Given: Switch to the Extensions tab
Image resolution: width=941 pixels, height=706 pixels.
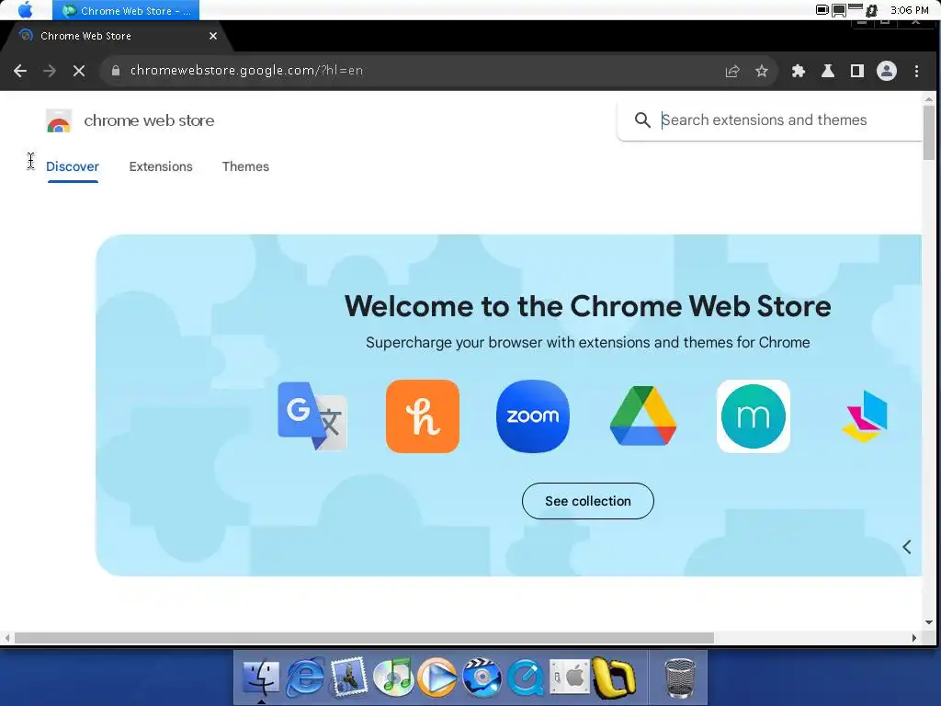Looking at the screenshot, I should (161, 167).
